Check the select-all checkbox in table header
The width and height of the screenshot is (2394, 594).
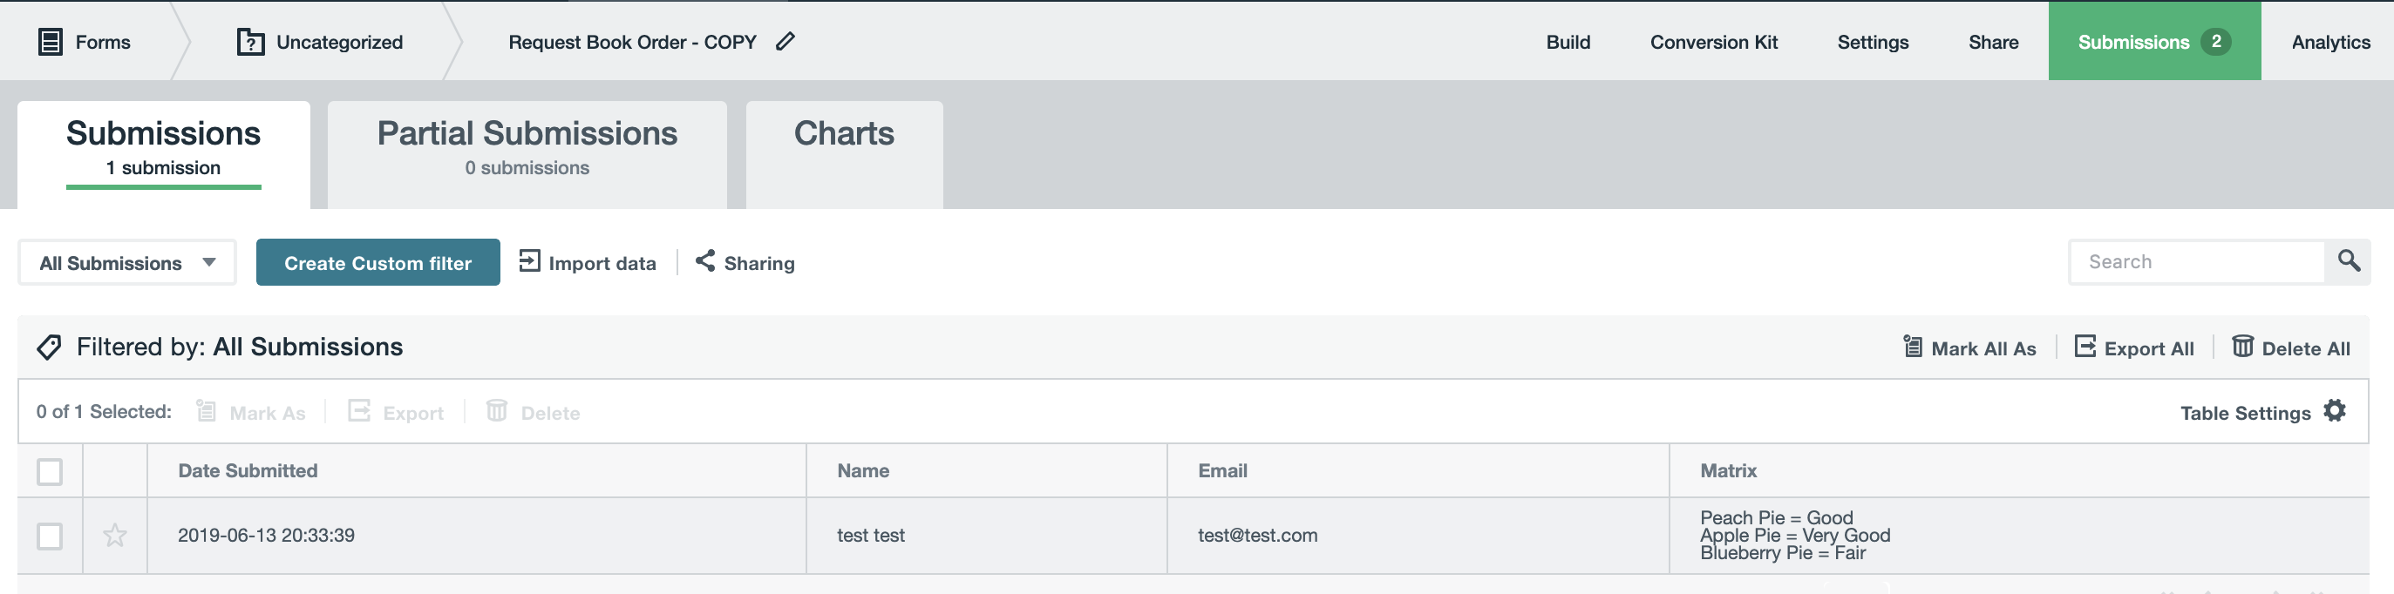pyautogui.click(x=49, y=471)
